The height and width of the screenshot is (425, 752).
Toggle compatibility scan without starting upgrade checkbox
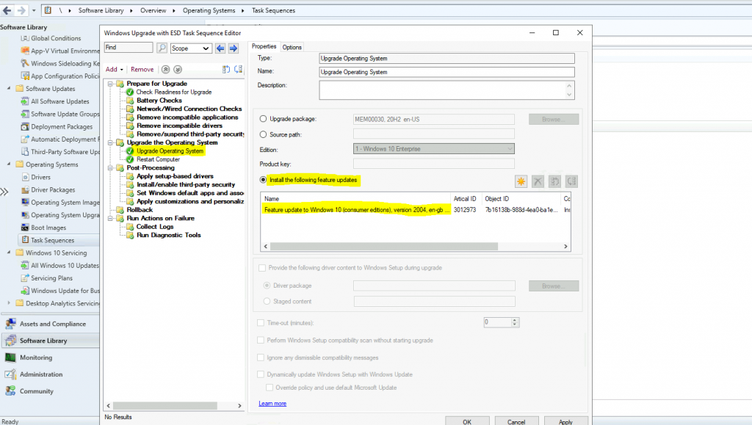pos(261,340)
